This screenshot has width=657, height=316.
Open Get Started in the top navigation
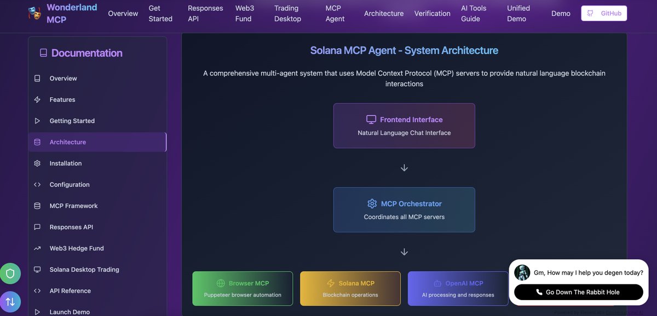click(160, 13)
